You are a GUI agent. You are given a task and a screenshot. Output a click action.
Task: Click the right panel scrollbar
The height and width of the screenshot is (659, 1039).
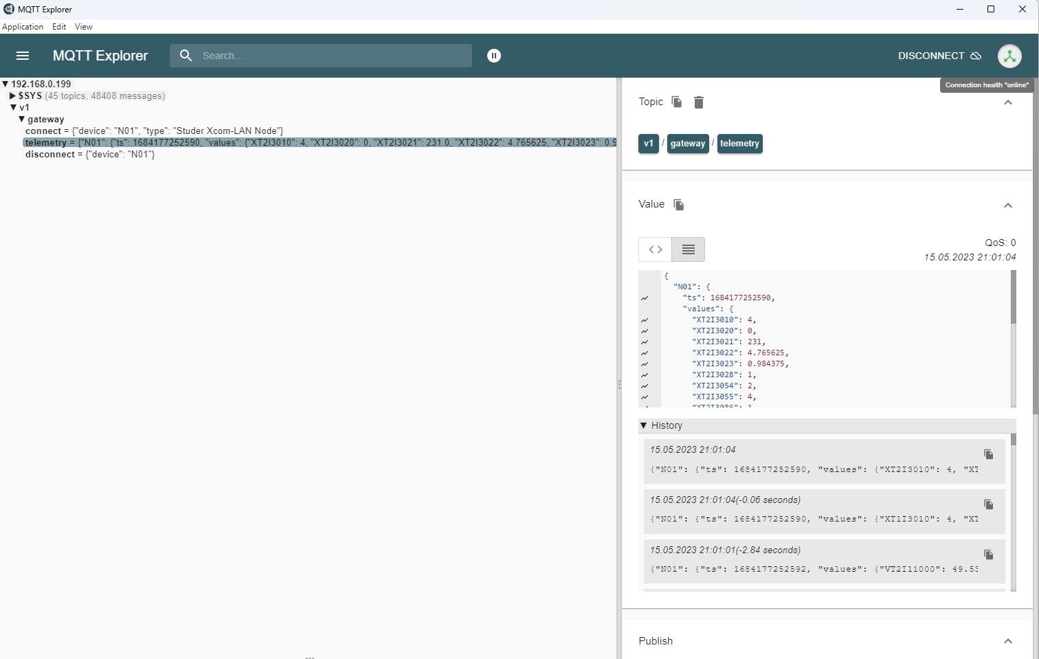pos(1036,246)
